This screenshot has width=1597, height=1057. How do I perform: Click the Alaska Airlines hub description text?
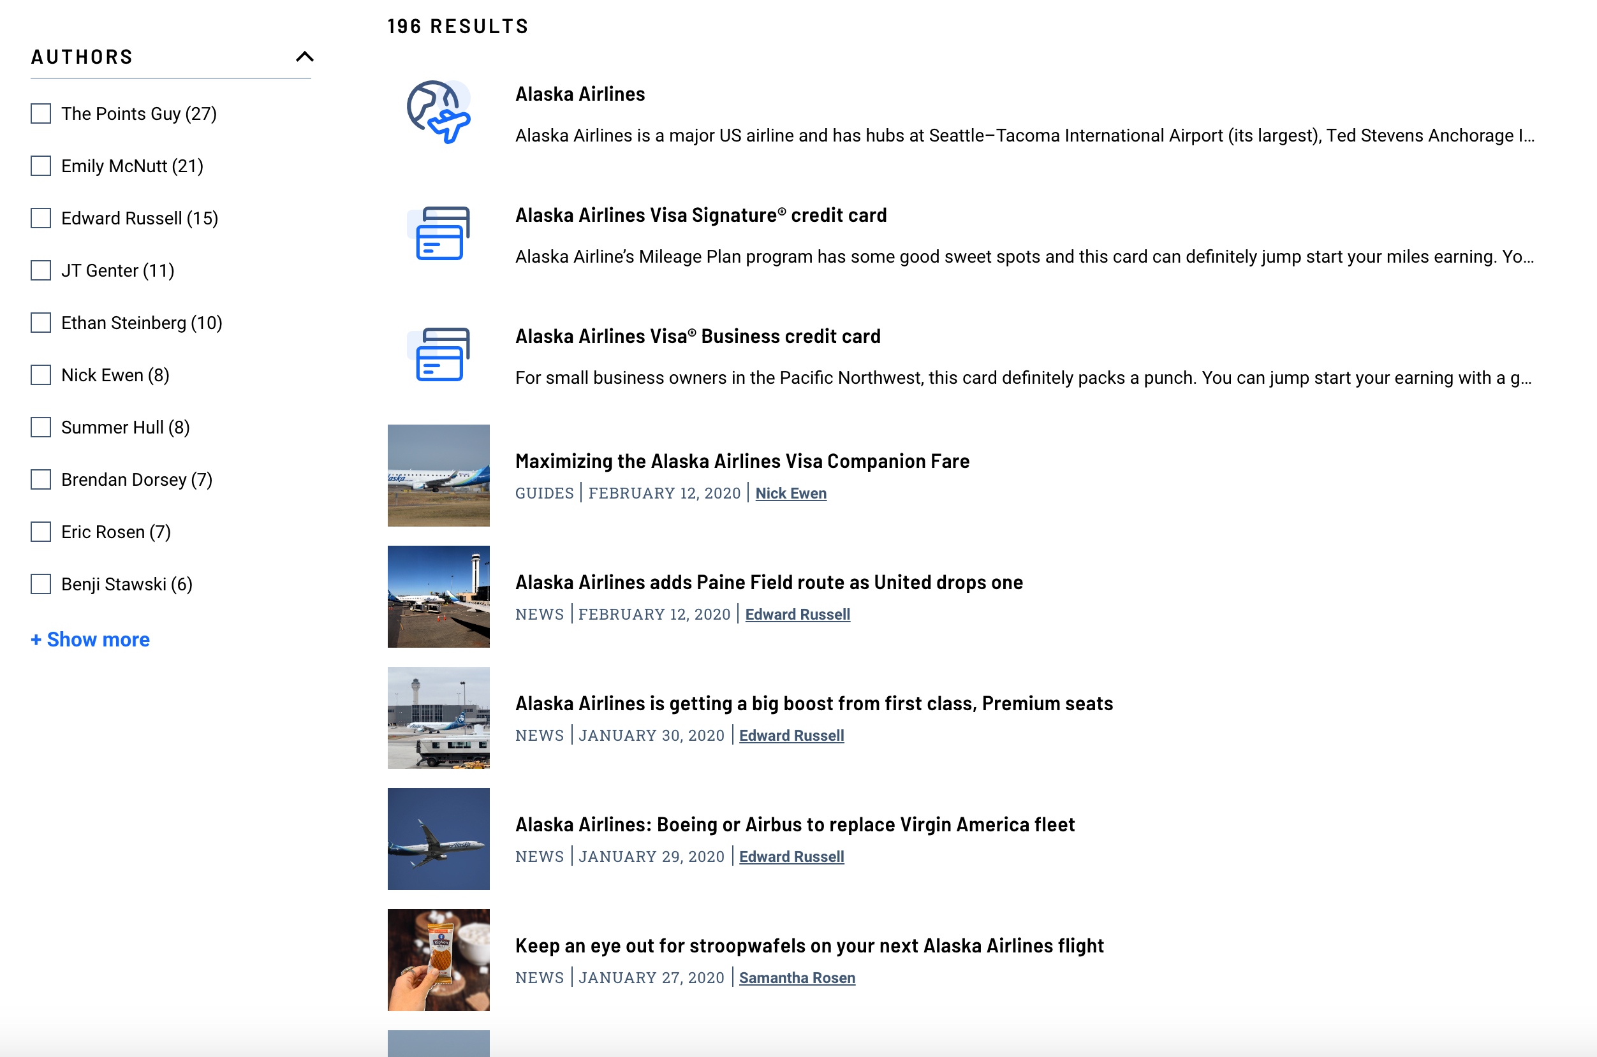1024,136
